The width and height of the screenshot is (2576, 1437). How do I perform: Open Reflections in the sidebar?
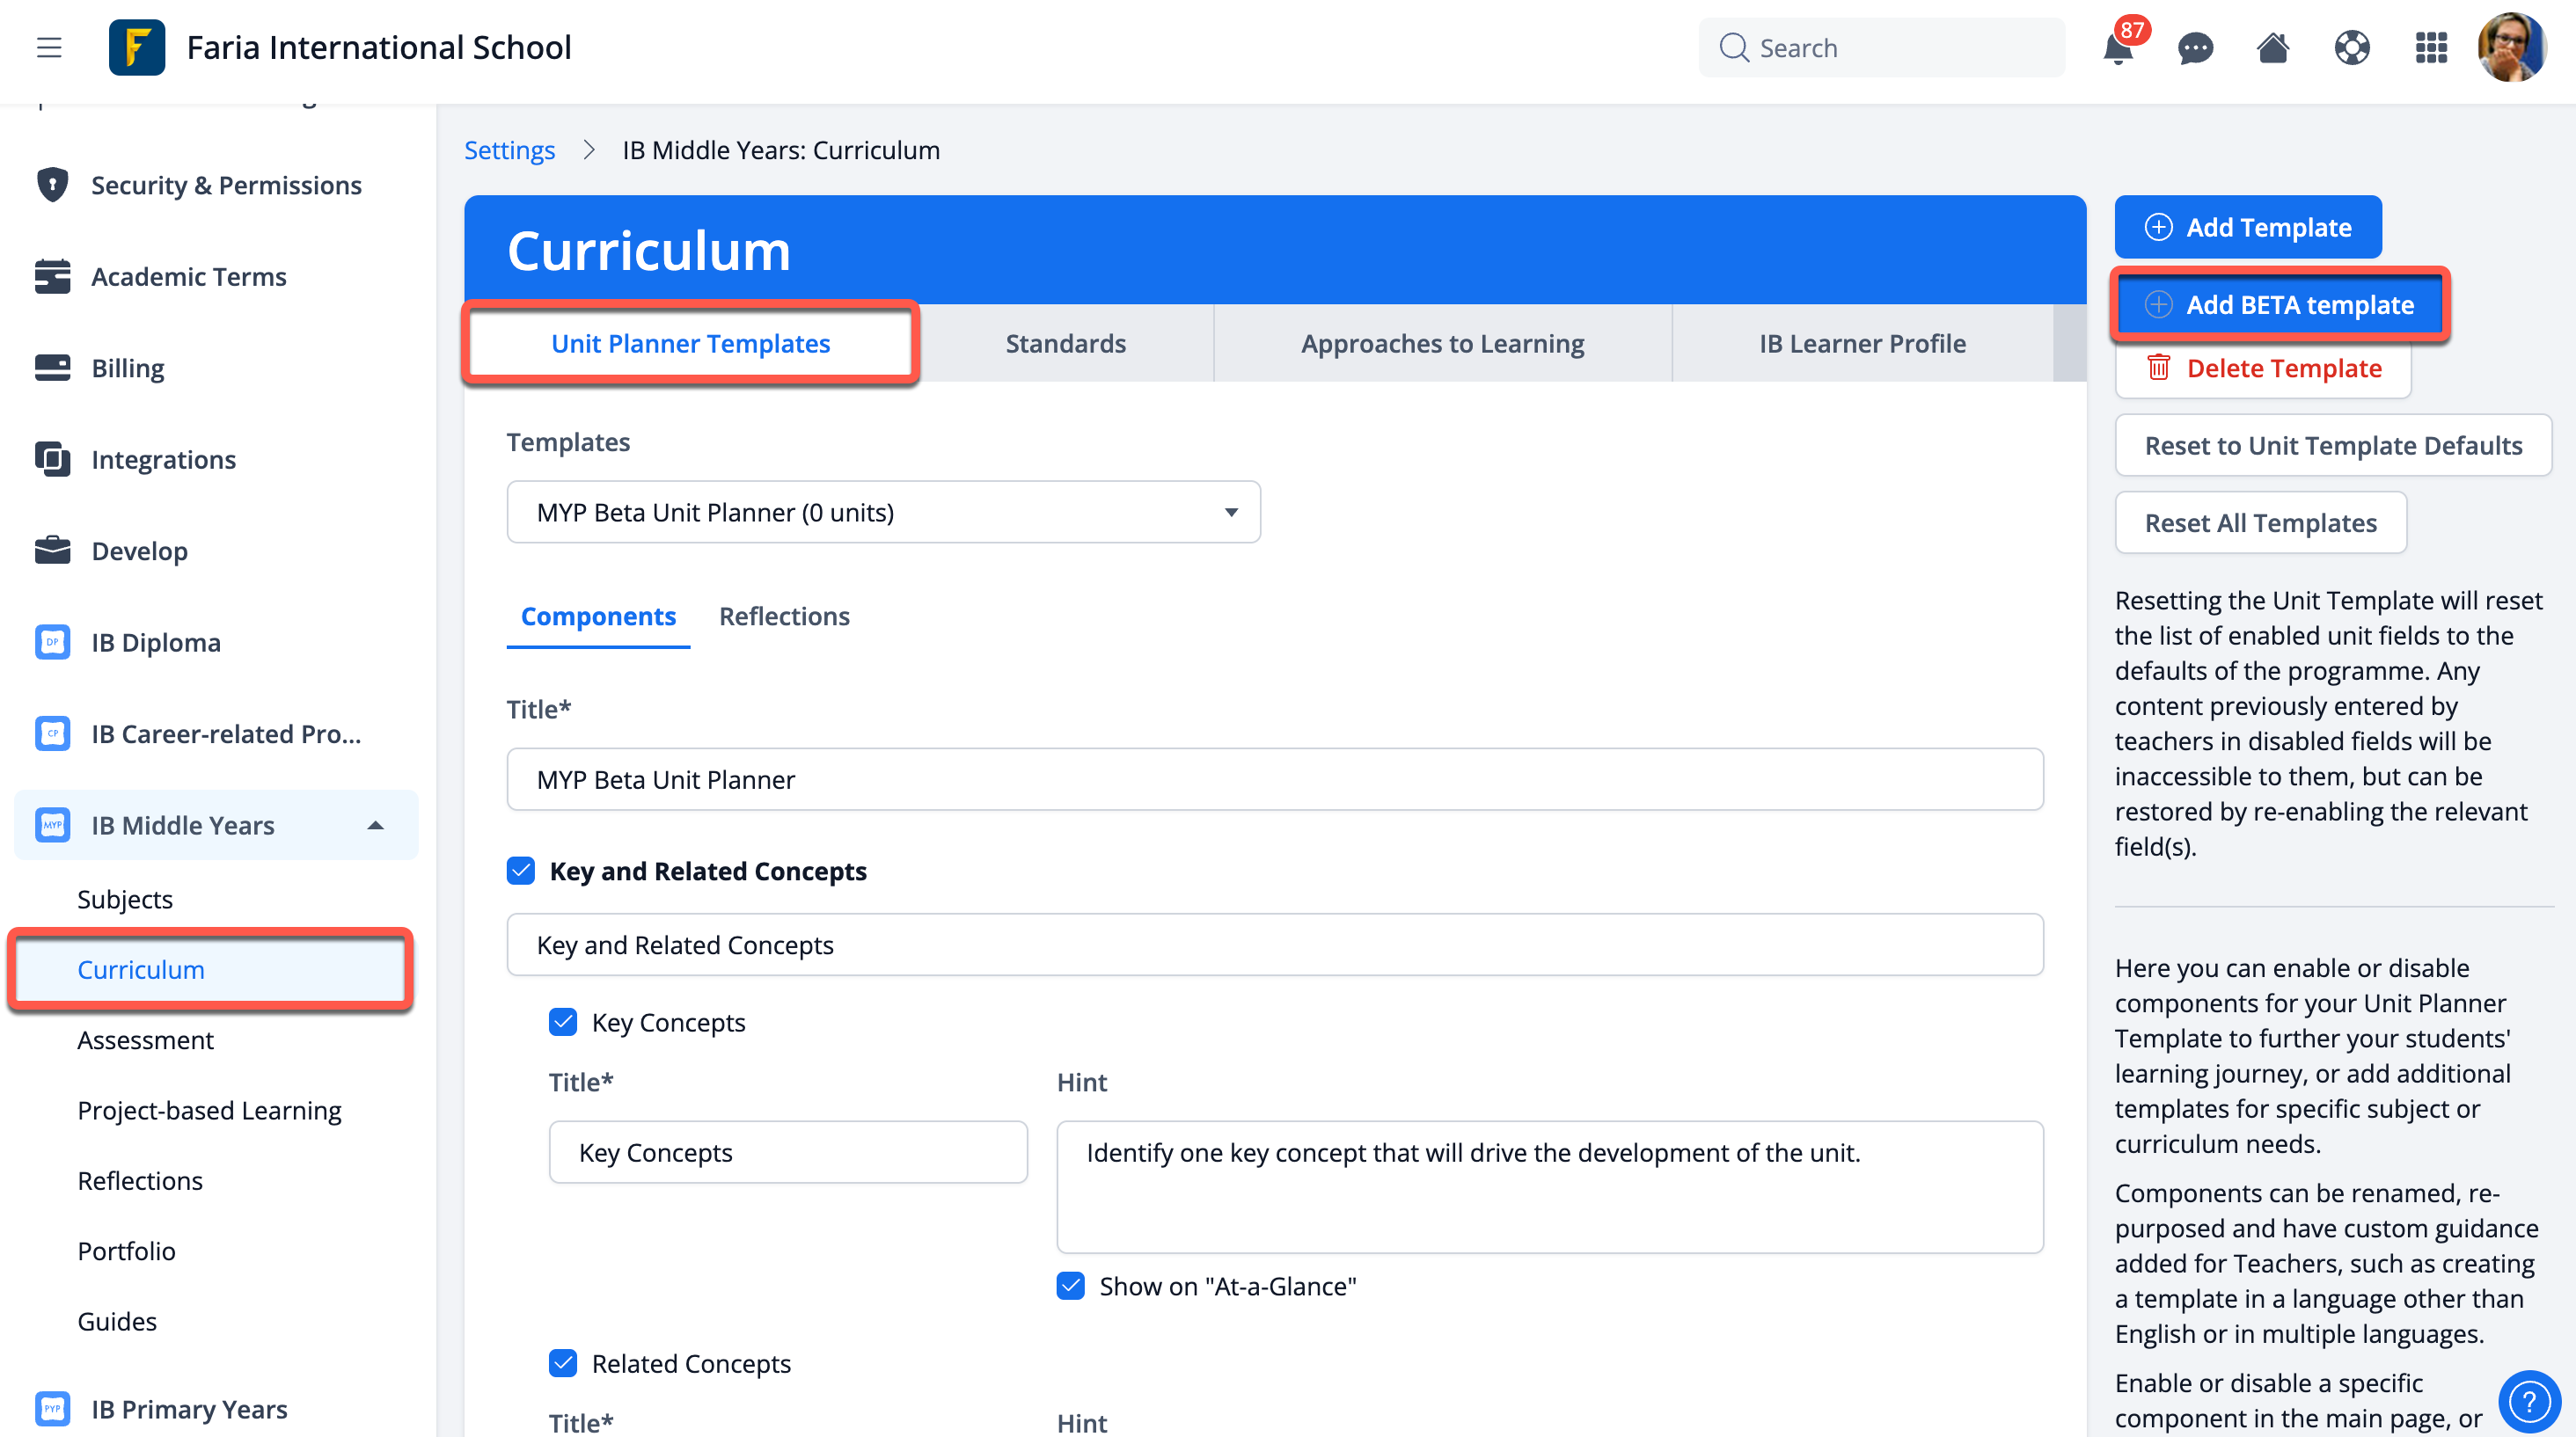[140, 1180]
